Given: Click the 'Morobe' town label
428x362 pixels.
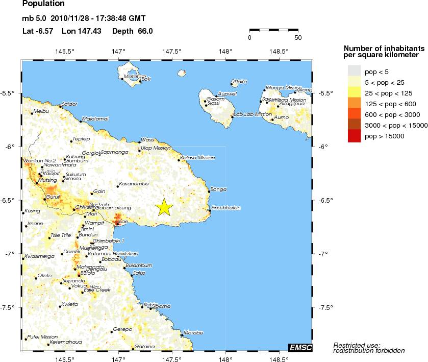Looking at the screenshot, I should [193, 332].
